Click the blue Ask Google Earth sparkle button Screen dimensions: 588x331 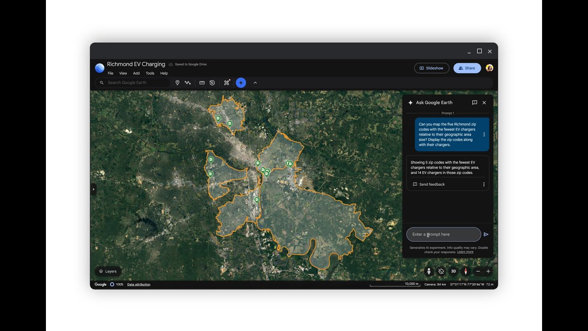(x=241, y=82)
